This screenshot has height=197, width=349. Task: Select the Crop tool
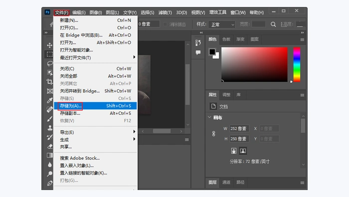pyautogui.click(x=50, y=82)
